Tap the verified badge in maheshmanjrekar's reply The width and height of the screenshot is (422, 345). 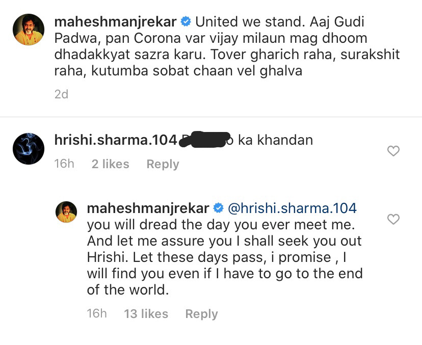point(218,208)
